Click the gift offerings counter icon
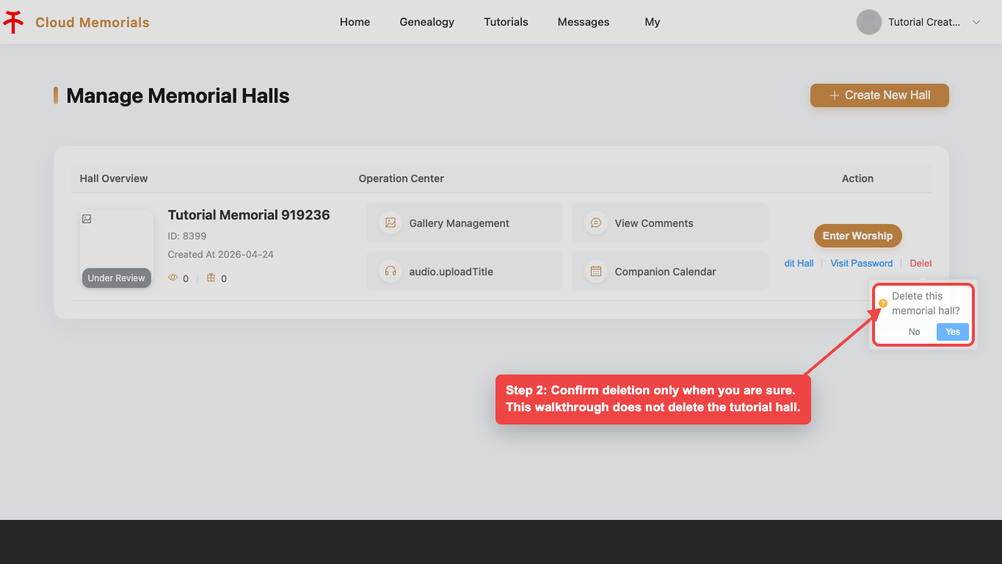1002x564 pixels. [211, 278]
